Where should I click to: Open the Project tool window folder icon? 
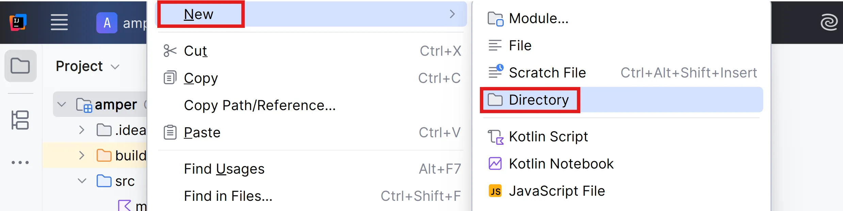[20, 66]
